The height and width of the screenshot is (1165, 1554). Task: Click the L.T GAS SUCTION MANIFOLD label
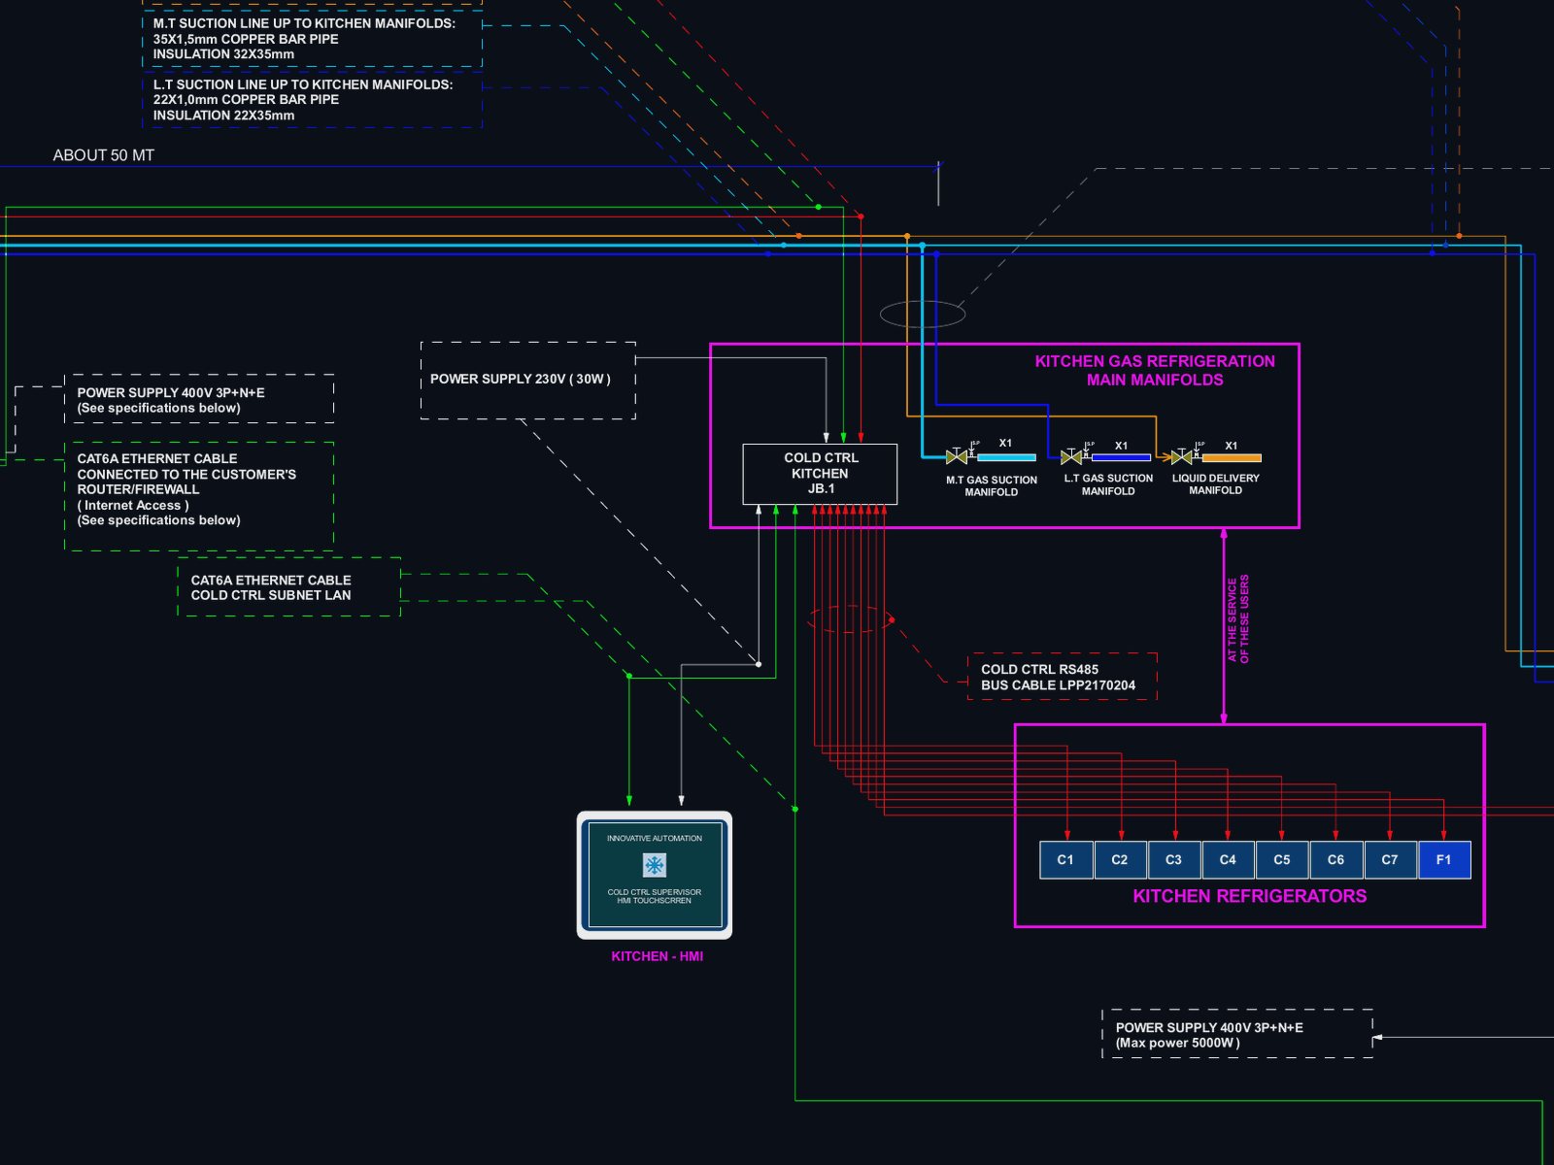point(1108,484)
